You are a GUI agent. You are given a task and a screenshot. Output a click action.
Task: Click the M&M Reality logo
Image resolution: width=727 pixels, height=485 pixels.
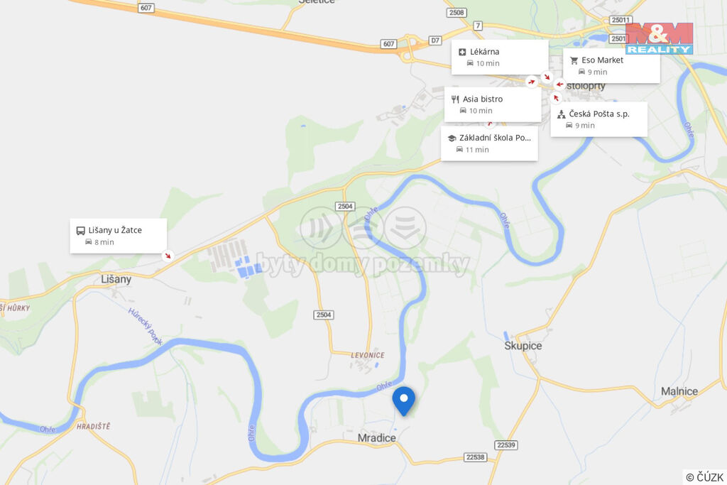click(x=659, y=38)
